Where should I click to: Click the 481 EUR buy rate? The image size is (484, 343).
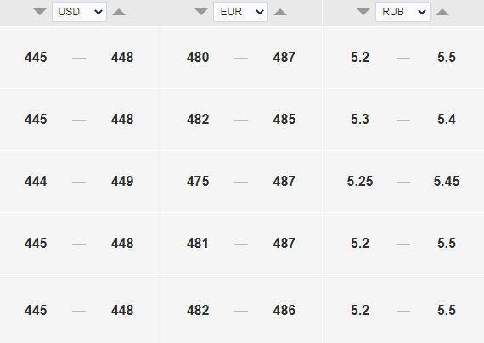198,244
